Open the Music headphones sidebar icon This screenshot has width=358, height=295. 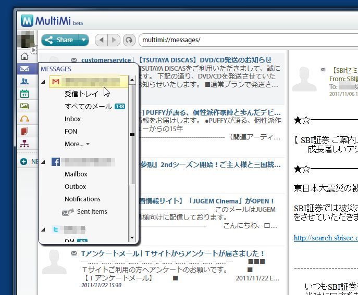[24, 119]
